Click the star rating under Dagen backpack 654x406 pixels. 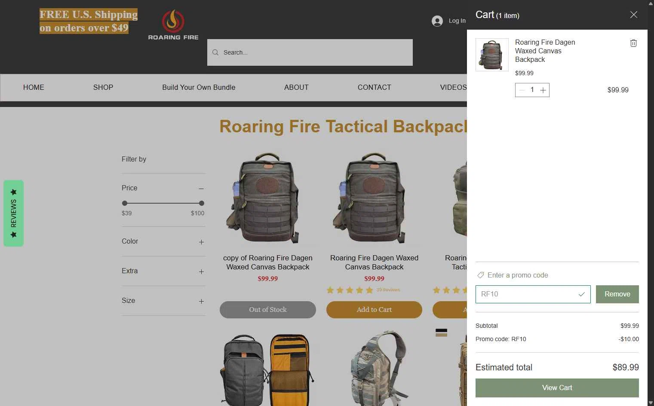[x=350, y=290]
